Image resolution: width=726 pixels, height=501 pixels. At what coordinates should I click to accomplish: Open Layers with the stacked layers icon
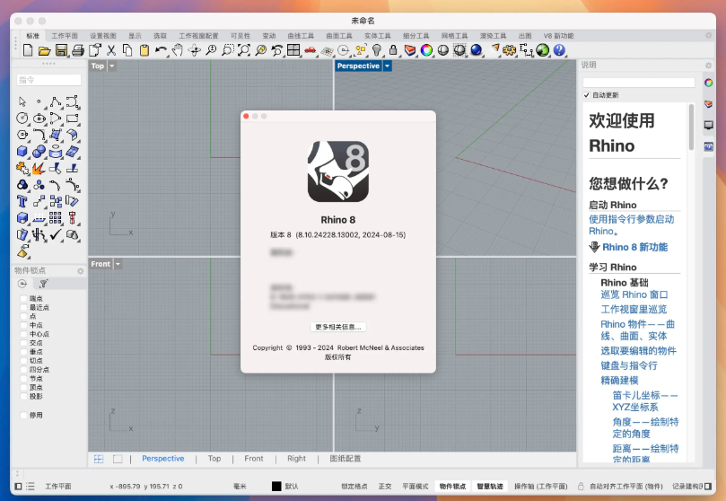click(410, 50)
